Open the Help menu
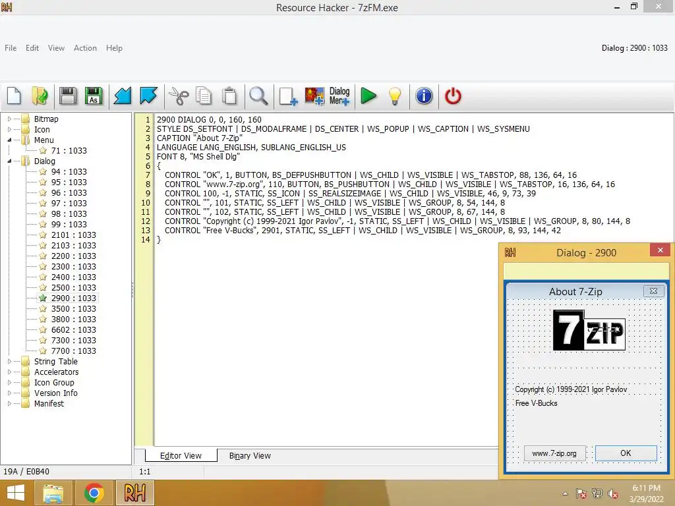The width and height of the screenshot is (675, 506). coord(114,47)
